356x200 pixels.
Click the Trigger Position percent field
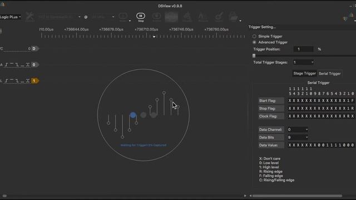click(303, 49)
